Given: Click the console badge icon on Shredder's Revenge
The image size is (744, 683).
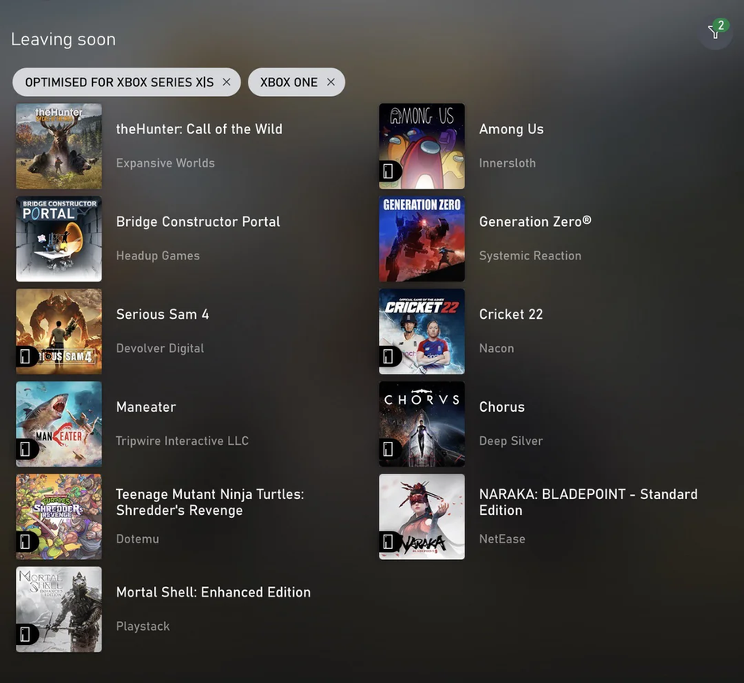Looking at the screenshot, I should click(25, 542).
